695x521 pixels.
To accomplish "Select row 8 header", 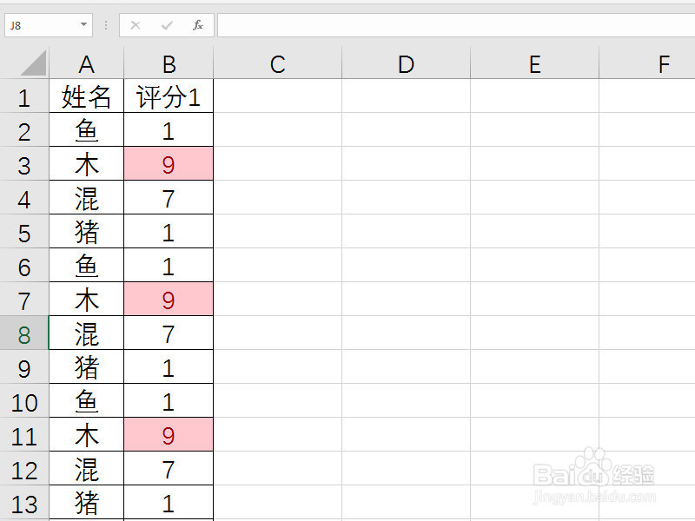I will pyautogui.click(x=24, y=333).
